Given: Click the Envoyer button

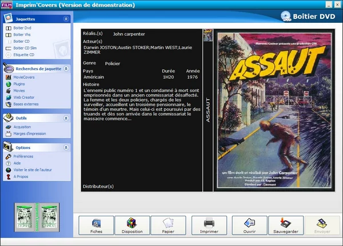Looking at the screenshot, I should tap(322, 225).
